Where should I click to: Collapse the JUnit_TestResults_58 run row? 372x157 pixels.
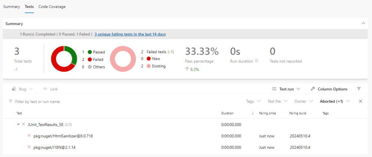[x=18, y=124]
